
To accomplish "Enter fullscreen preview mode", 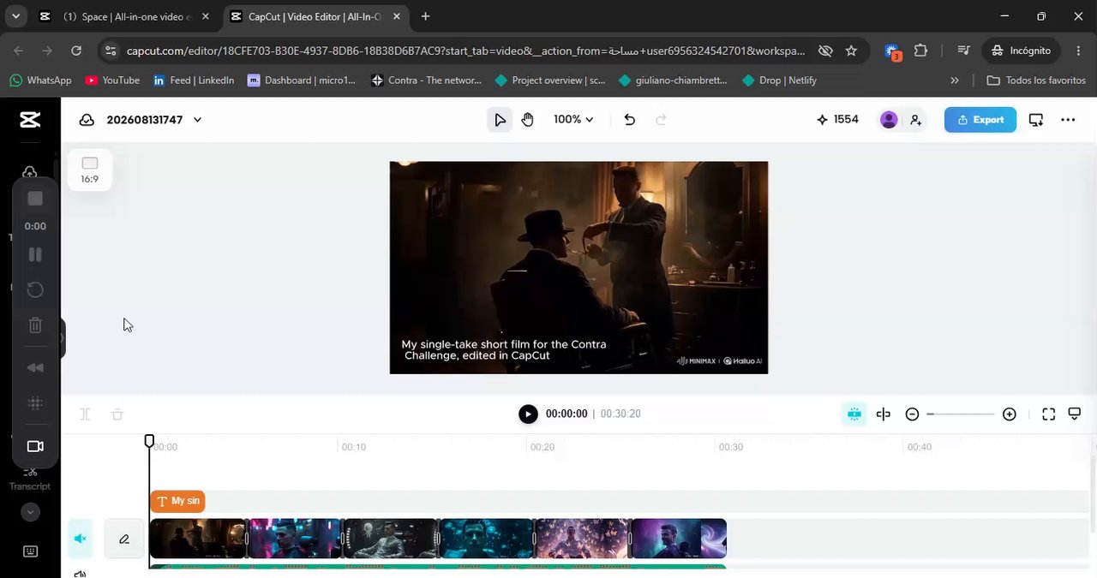I will [1049, 414].
